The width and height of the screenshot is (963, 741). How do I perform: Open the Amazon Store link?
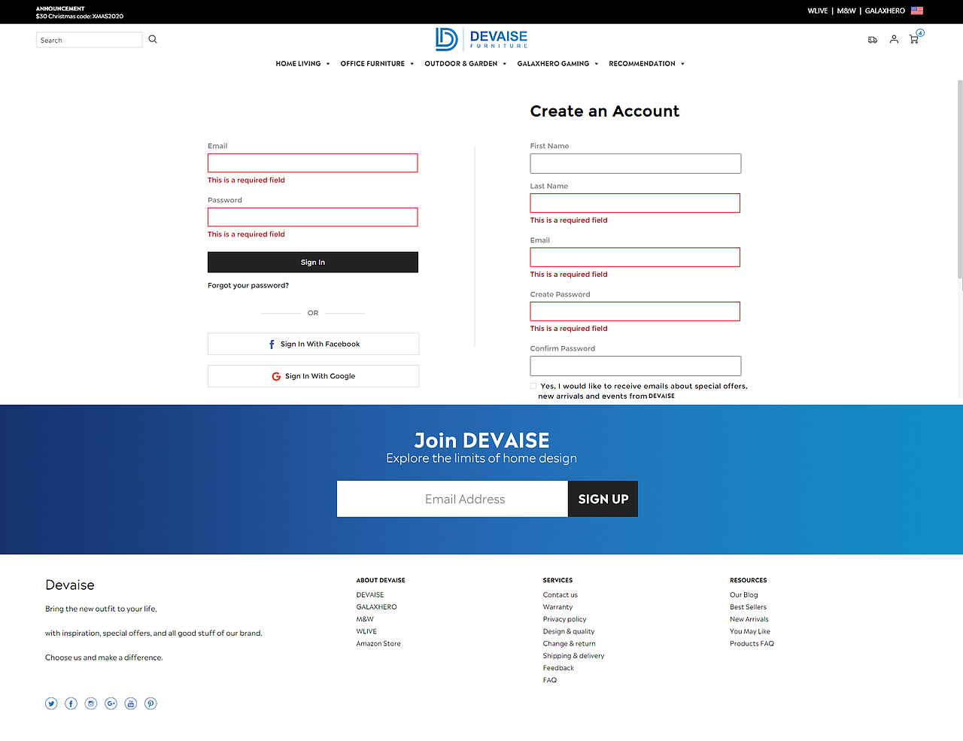coord(378,644)
